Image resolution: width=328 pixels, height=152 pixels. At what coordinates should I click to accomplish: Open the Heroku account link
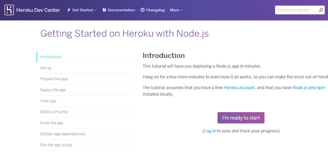(x=239, y=88)
